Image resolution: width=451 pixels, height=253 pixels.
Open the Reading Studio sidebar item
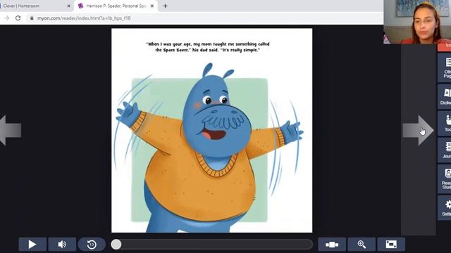445,179
